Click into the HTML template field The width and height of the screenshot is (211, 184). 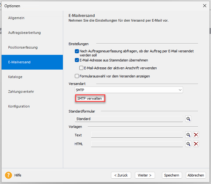137,144
